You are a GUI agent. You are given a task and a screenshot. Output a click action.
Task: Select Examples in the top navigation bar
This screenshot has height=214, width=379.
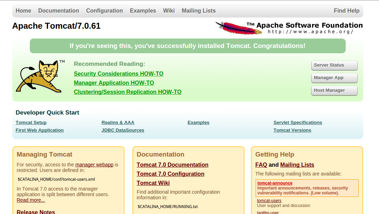click(x=143, y=11)
